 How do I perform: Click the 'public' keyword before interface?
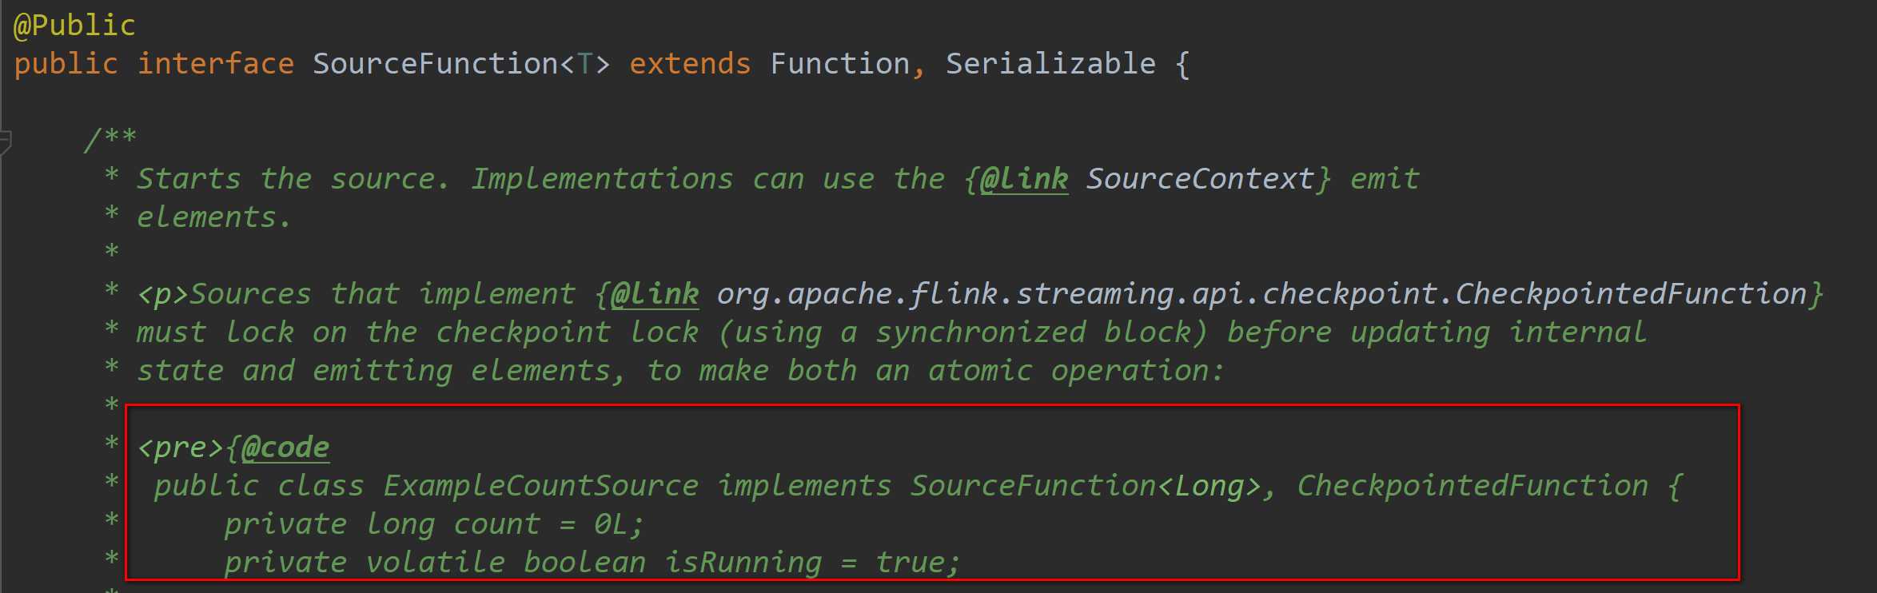pos(66,63)
